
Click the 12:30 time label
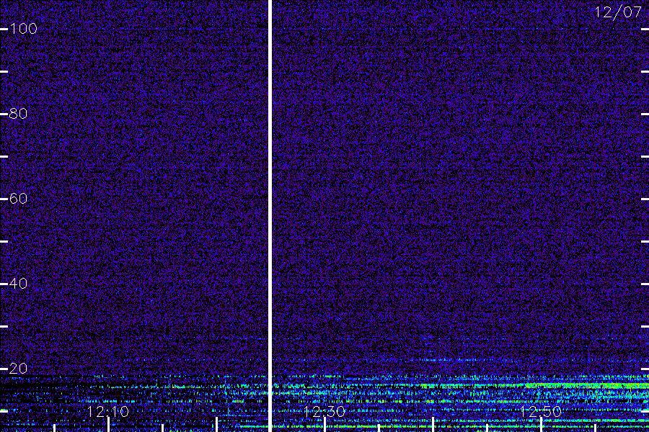tap(324, 411)
